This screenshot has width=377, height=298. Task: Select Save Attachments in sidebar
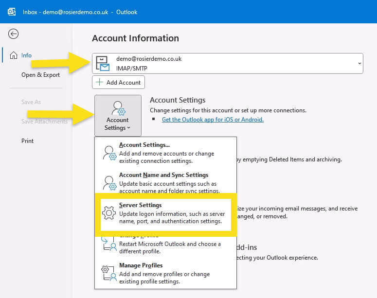pos(44,122)
